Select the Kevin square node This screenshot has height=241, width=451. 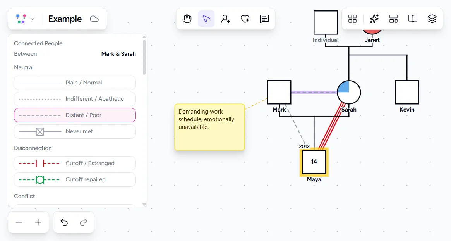coord(407,92)
